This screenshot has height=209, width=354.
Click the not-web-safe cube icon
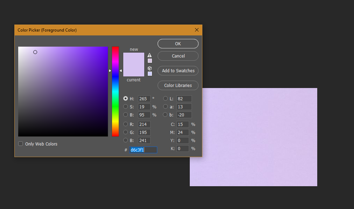pyautogui.click(x=150, y=68)
